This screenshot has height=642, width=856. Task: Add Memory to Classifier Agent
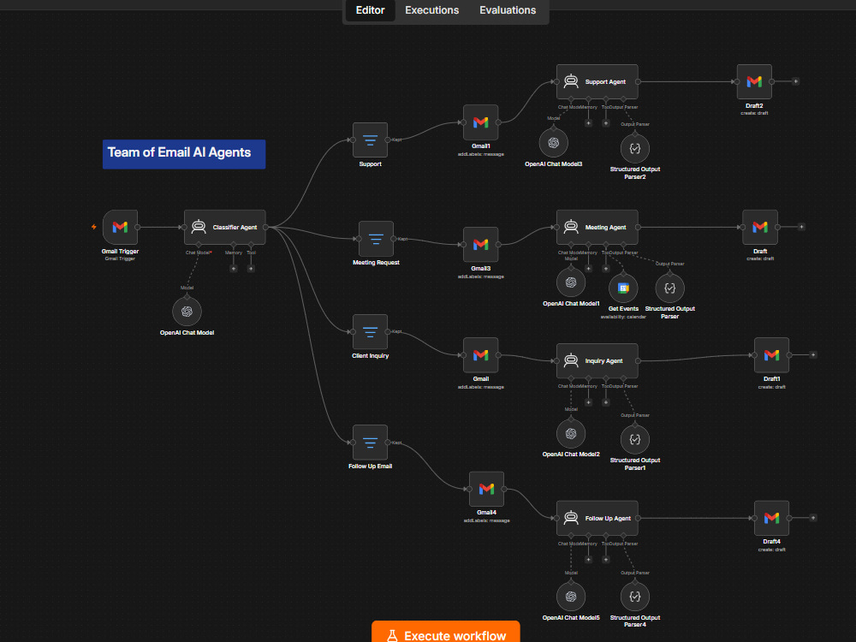[234, 269]
